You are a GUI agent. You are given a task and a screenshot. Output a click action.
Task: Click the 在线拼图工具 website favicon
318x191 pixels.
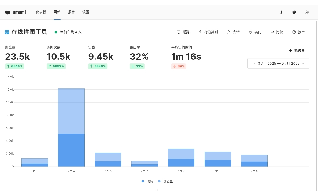point(7,32)
